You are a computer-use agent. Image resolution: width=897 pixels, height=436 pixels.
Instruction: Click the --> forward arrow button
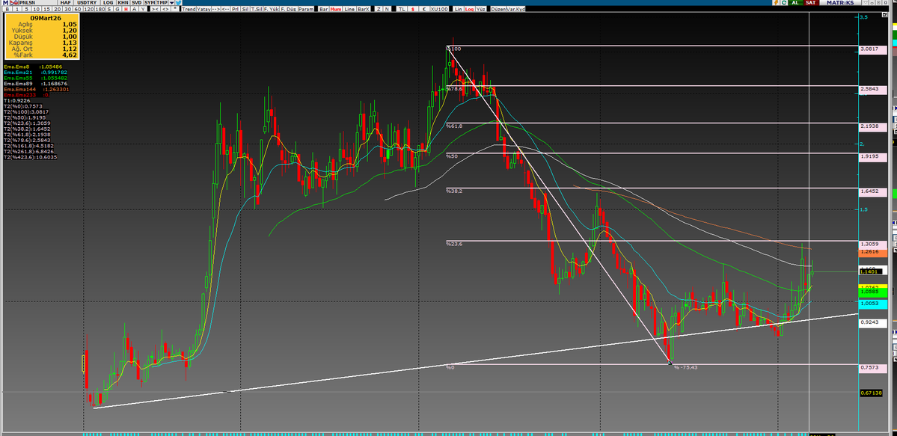[x=215, y=9]
